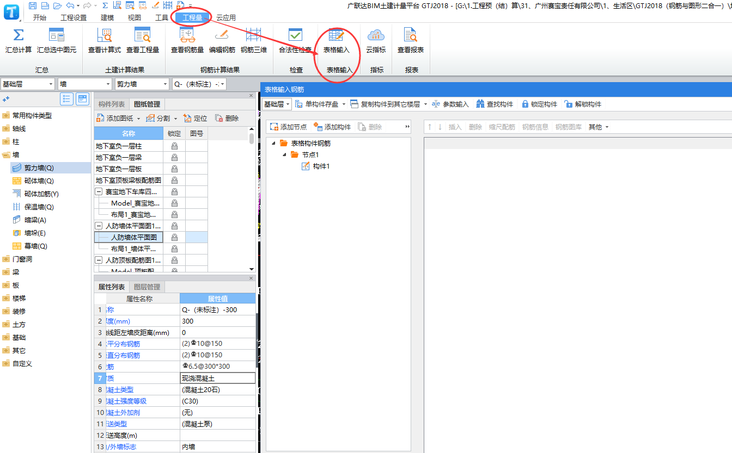Switch to the 构件列表 tab
The width and height of the screenshot is (732, 453).
tap(112, 104)
